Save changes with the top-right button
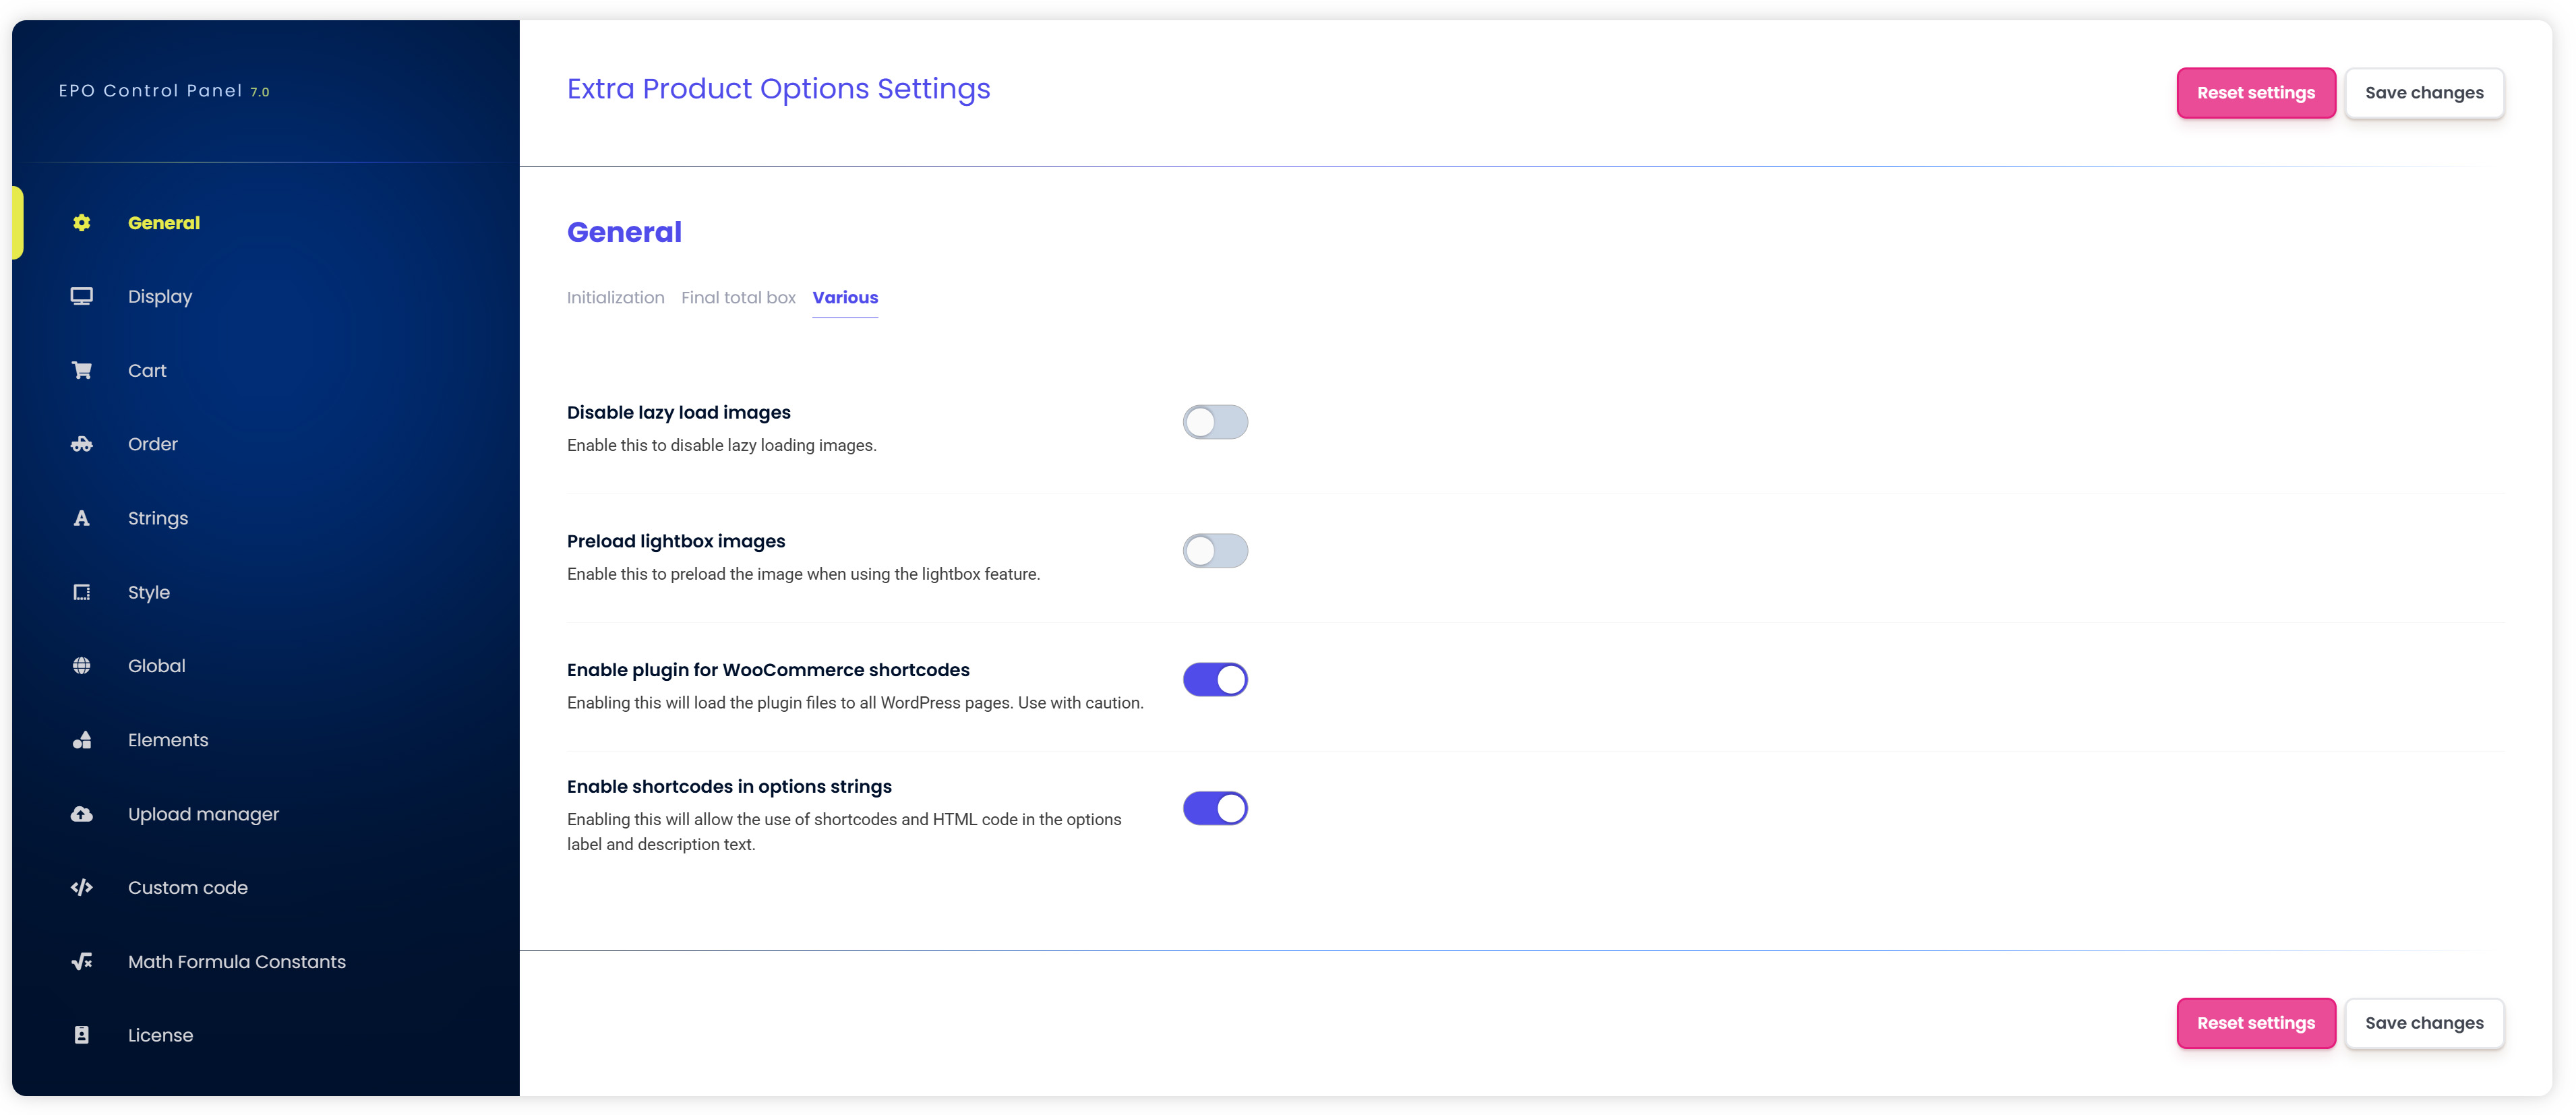 click(2425, 93)
